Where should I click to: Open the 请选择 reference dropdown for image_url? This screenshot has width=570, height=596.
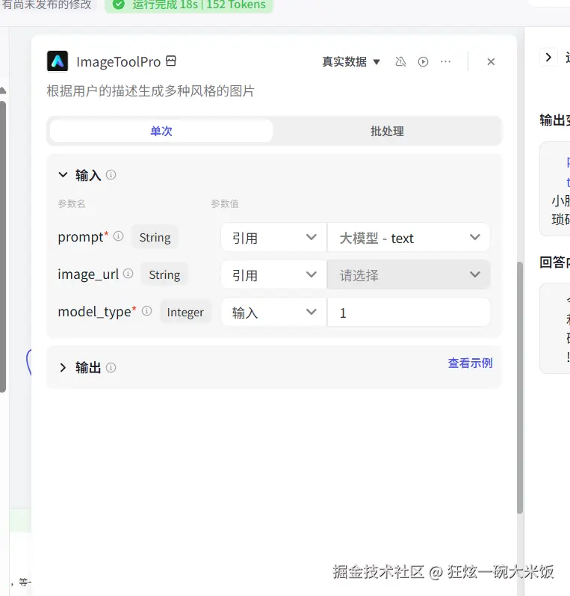[409, 274]
